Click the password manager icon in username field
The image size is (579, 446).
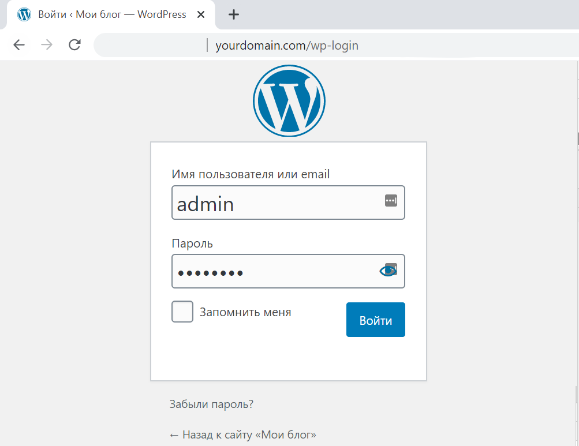click(391, 201)
